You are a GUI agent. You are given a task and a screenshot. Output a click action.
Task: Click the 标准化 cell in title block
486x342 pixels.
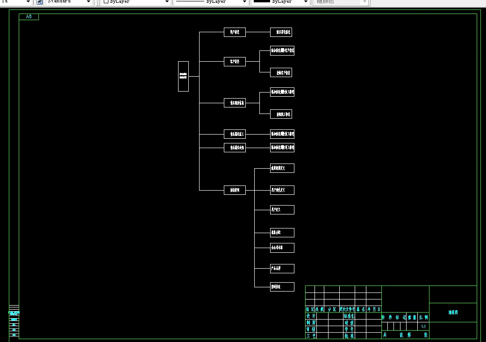[349, 316]
